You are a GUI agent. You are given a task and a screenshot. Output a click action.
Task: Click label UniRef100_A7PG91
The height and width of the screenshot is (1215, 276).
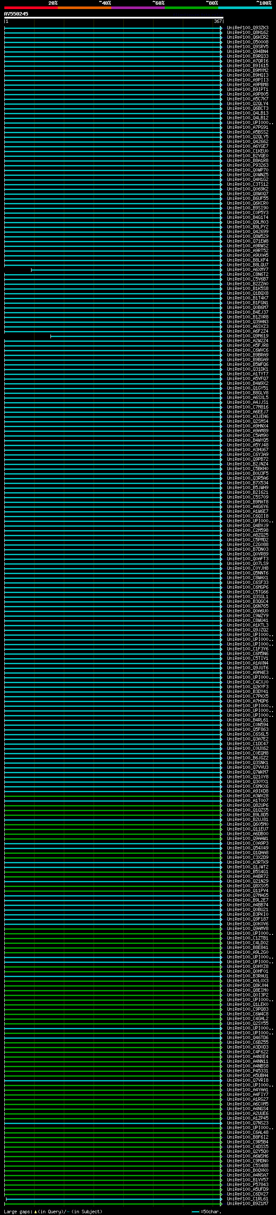tap(247, 127)
